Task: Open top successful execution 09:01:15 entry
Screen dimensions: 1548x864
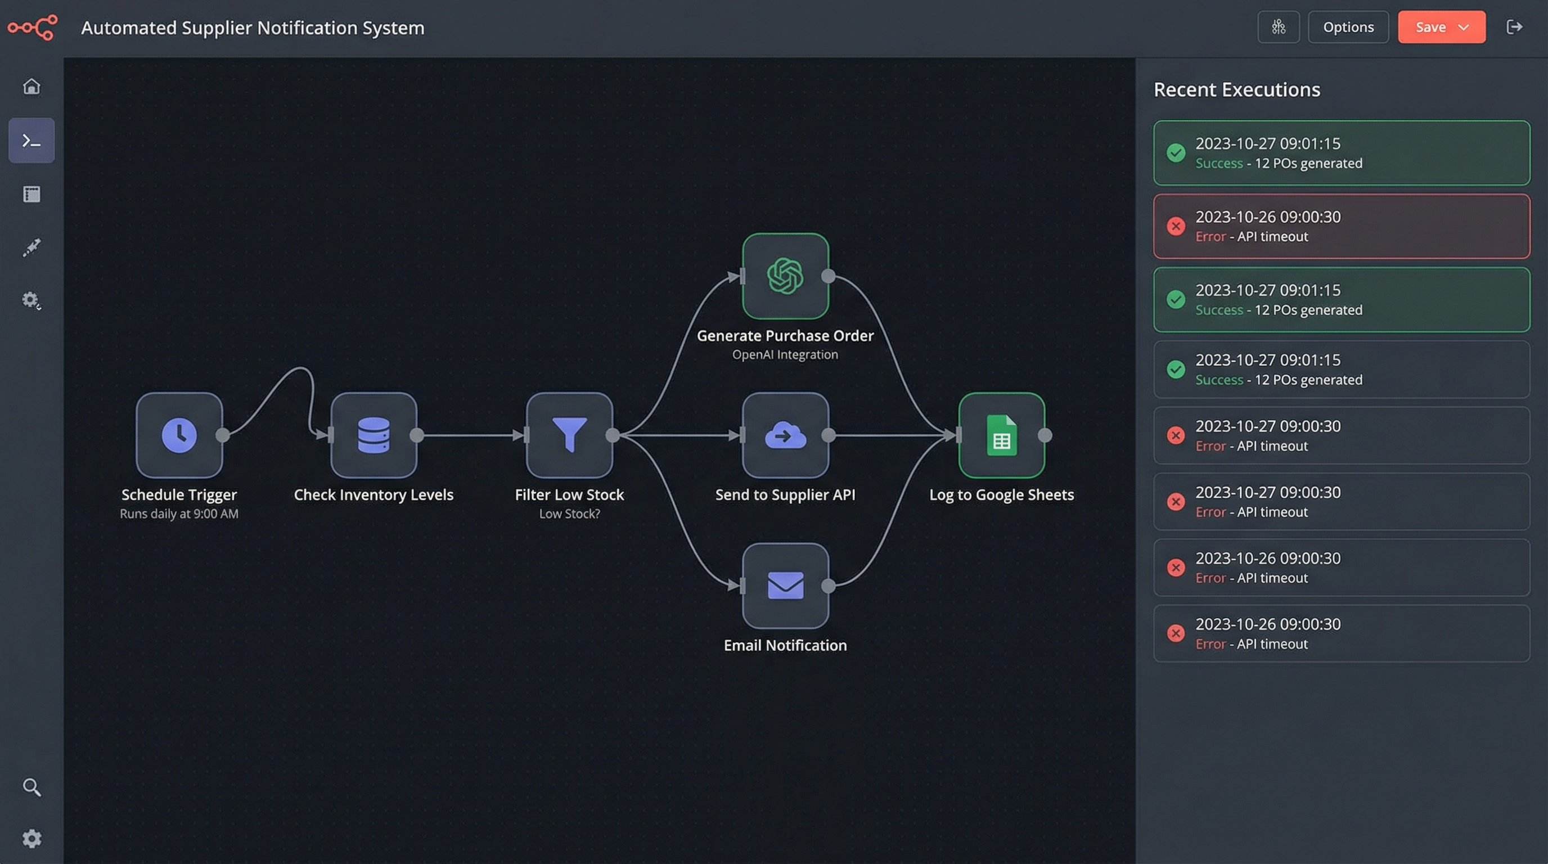Action: click(1341, 153)
